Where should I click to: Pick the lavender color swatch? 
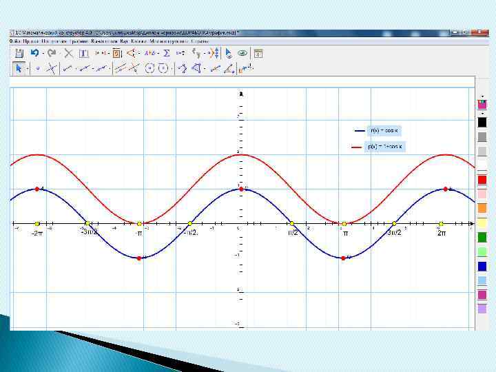482,309
